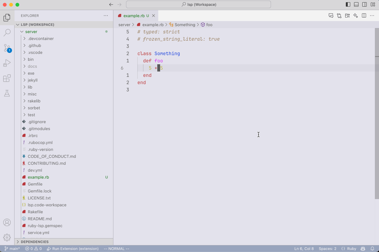Screen dimensions: 379x252
Task: Click foo method breadcrumb
Action: point(207,25)
